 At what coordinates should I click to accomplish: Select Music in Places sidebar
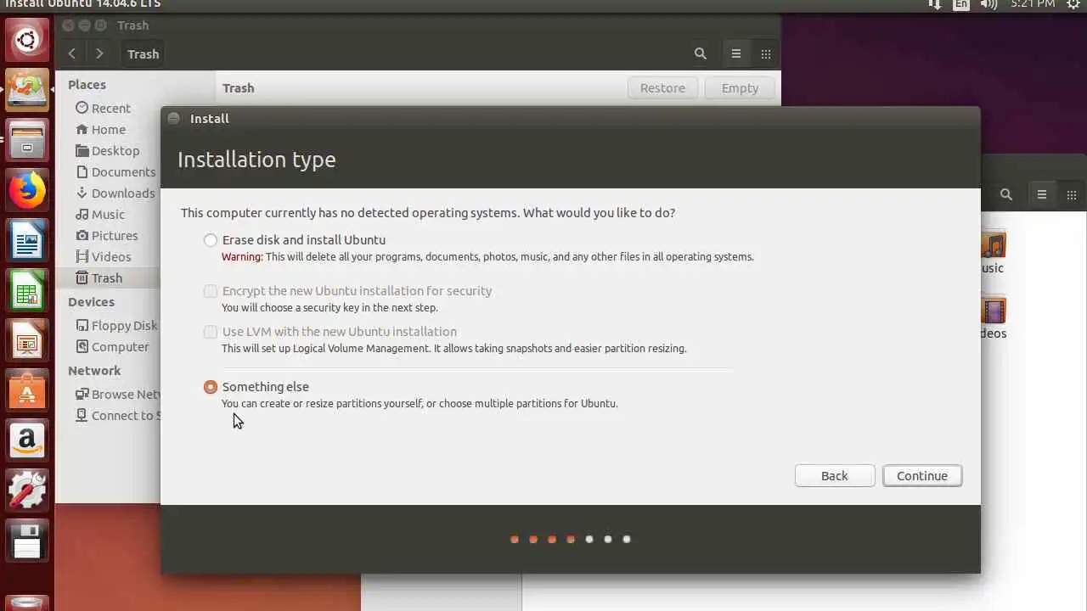point(100,214)
